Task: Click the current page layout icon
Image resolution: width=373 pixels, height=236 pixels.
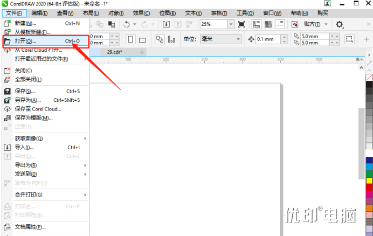Action: [171, 39]
